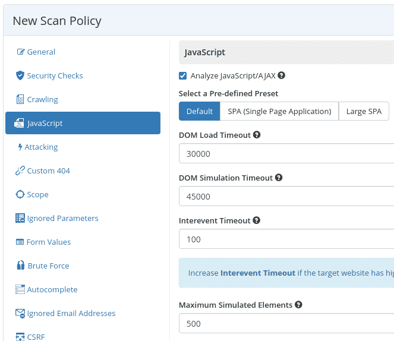Open Ignored Parameters in the sidebar

[x=62, y=218]
